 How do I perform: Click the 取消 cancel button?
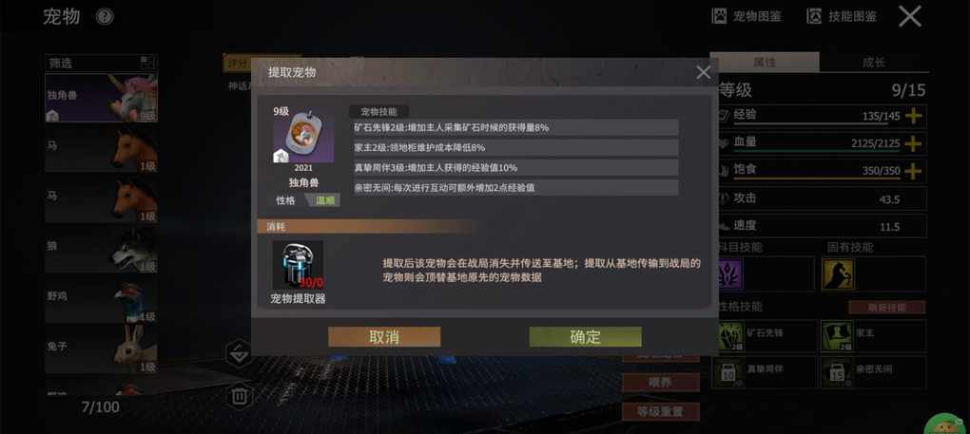pyautogui.click(x=384, y=337)
